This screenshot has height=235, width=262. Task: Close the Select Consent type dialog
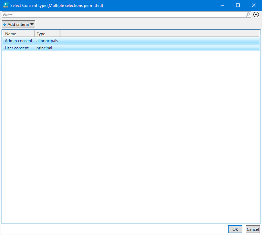click(254, 5)
